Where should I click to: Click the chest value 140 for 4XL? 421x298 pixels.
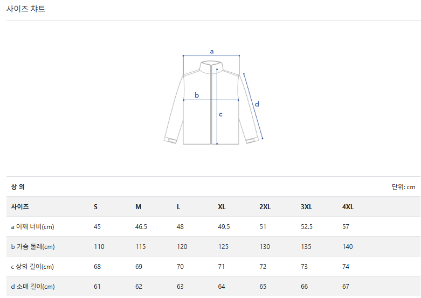348,247
